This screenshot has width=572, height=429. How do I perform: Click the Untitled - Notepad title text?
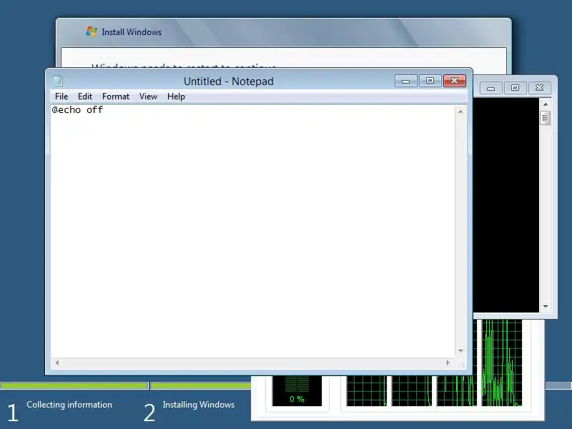coord(228,81)
